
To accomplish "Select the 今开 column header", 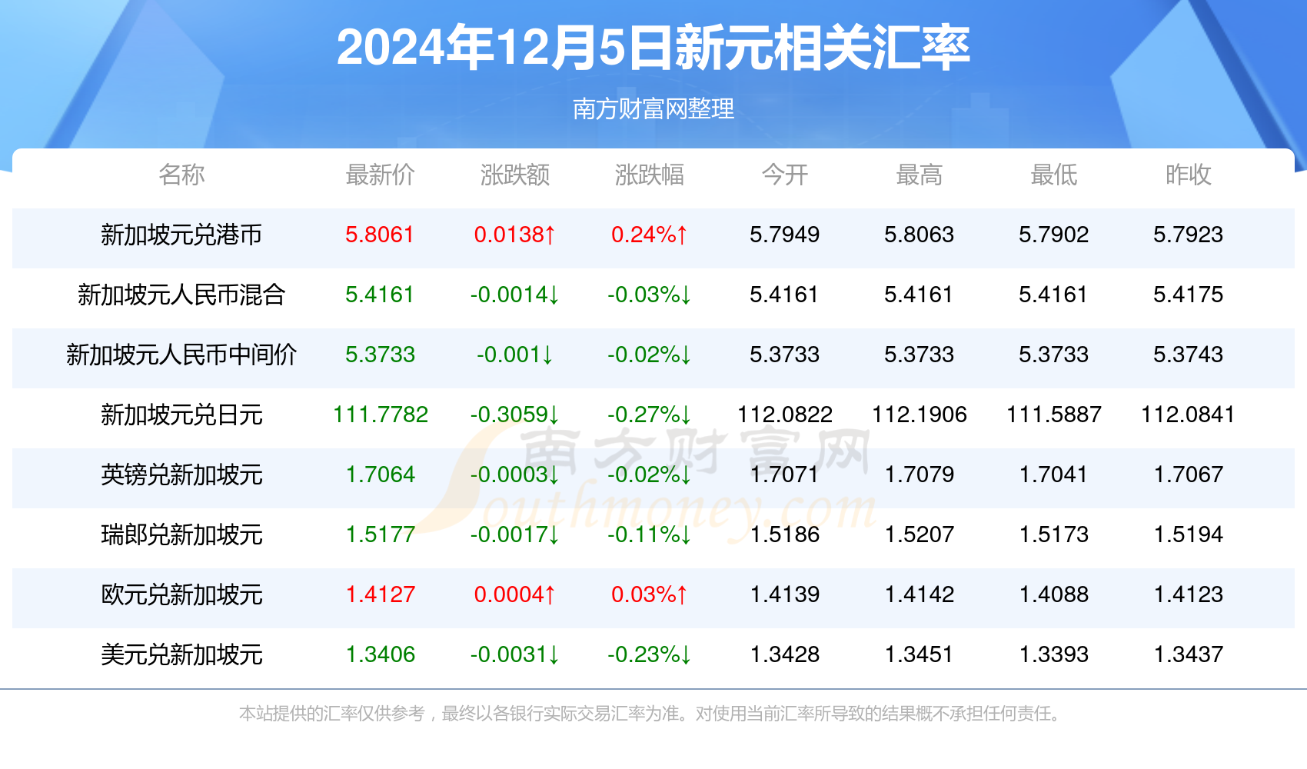I will (x=785, y=175).
